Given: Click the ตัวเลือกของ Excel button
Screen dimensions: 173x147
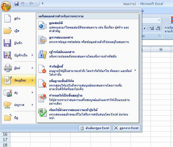Looking at the screenshot, I should (x=95, y=128).
